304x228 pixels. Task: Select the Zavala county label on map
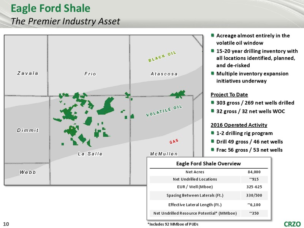[28, 73]
